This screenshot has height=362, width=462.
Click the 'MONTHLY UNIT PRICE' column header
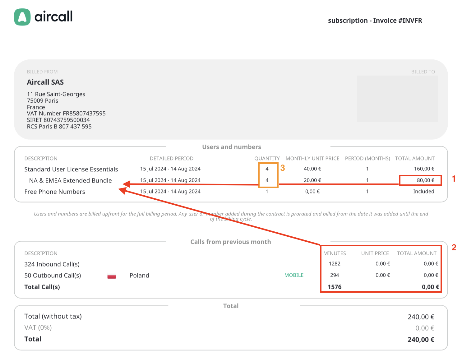point(312,158)
